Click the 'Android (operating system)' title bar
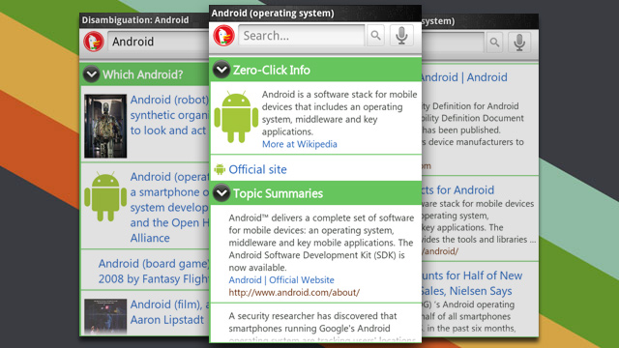The width and height of the screenshot is (619, 348). (x=315, y=13)
